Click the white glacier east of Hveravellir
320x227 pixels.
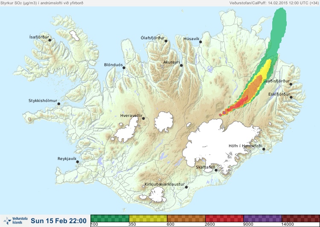pos(164,122)
